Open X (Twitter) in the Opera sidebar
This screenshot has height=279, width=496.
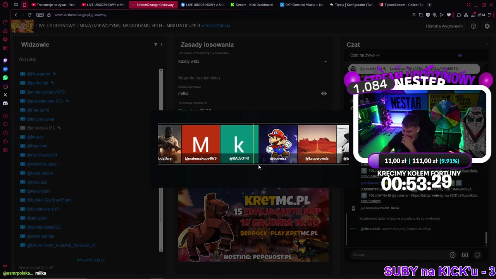[5, 95]
